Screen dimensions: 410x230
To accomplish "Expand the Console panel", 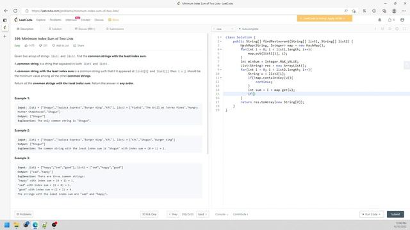I will 222,215.
